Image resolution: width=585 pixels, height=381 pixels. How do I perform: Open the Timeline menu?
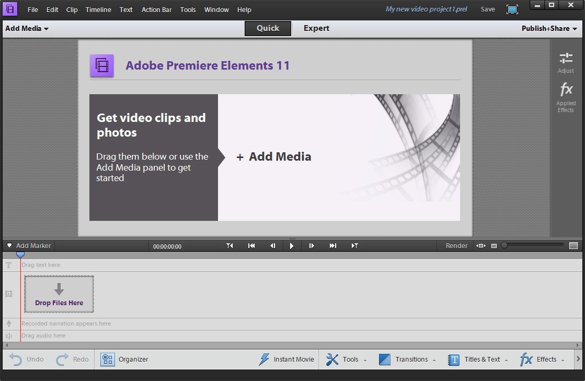(x=98, y=9)
